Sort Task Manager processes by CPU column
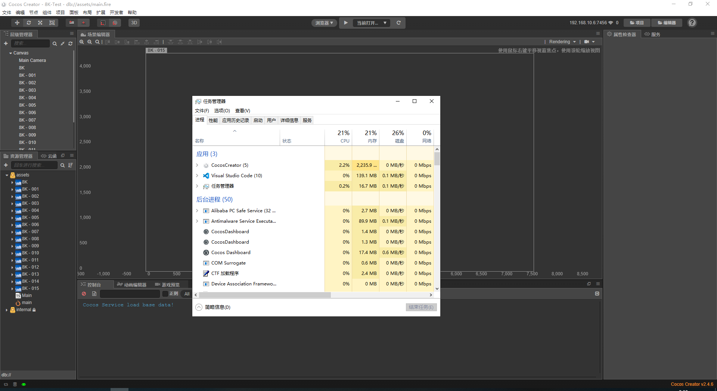Viewport: 717px width, 391px height. [338, 137]
